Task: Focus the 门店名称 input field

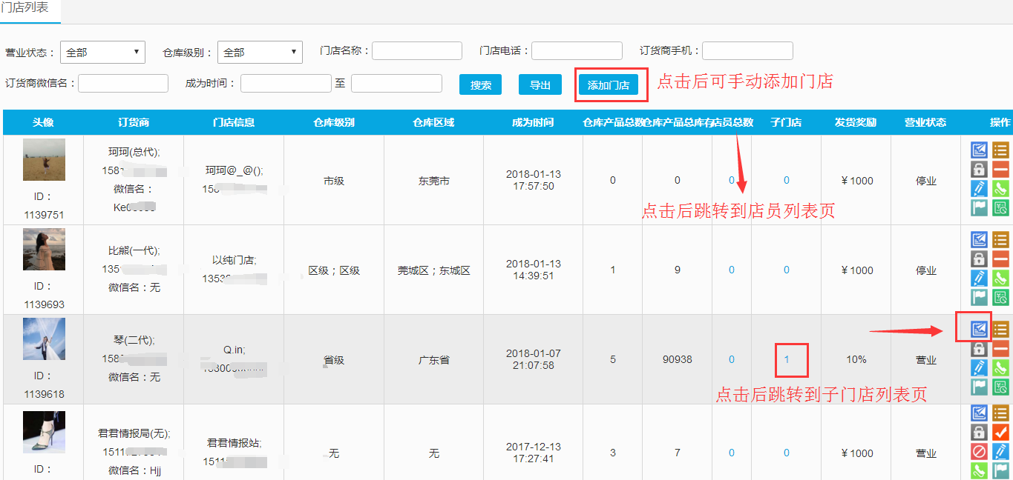Action: click(x=417, y=51)
